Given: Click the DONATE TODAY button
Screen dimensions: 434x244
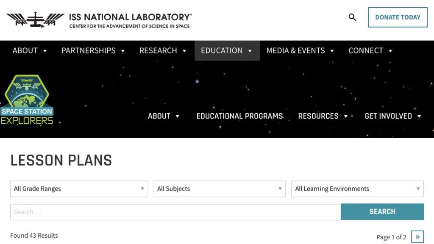Looking at the screenshot, I should pos(398,17).
